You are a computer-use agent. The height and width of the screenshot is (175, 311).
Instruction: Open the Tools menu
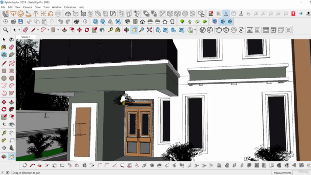click(x=46, y=7)
